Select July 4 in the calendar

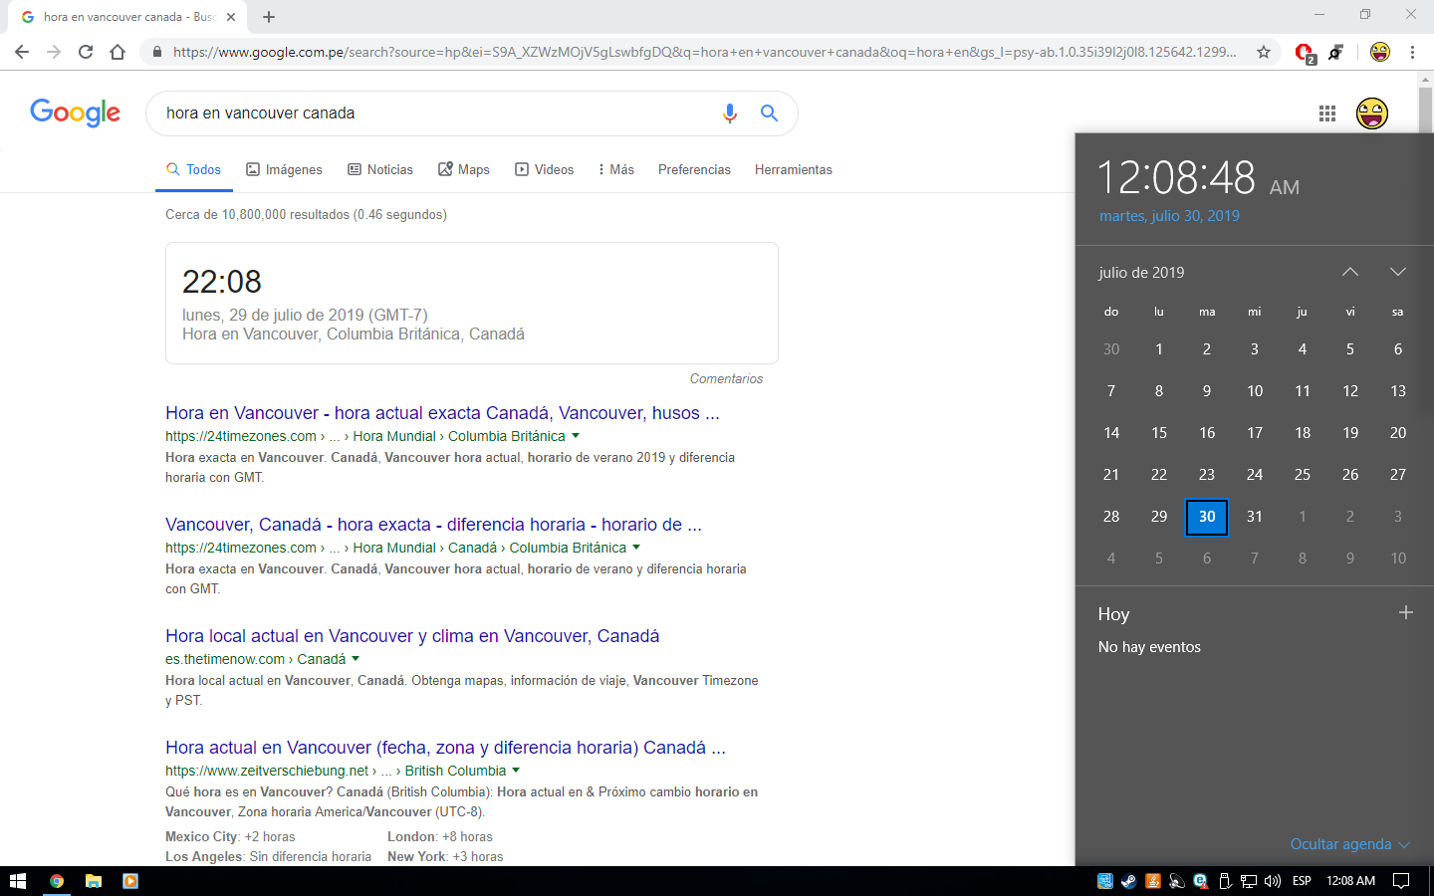click(x=1303, y=349)
